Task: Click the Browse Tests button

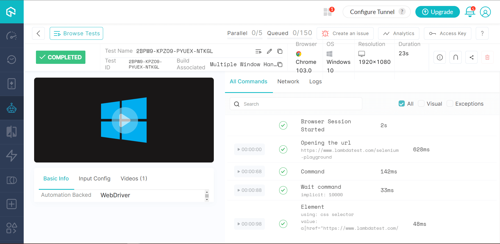Action: click(x=76, y=33)
